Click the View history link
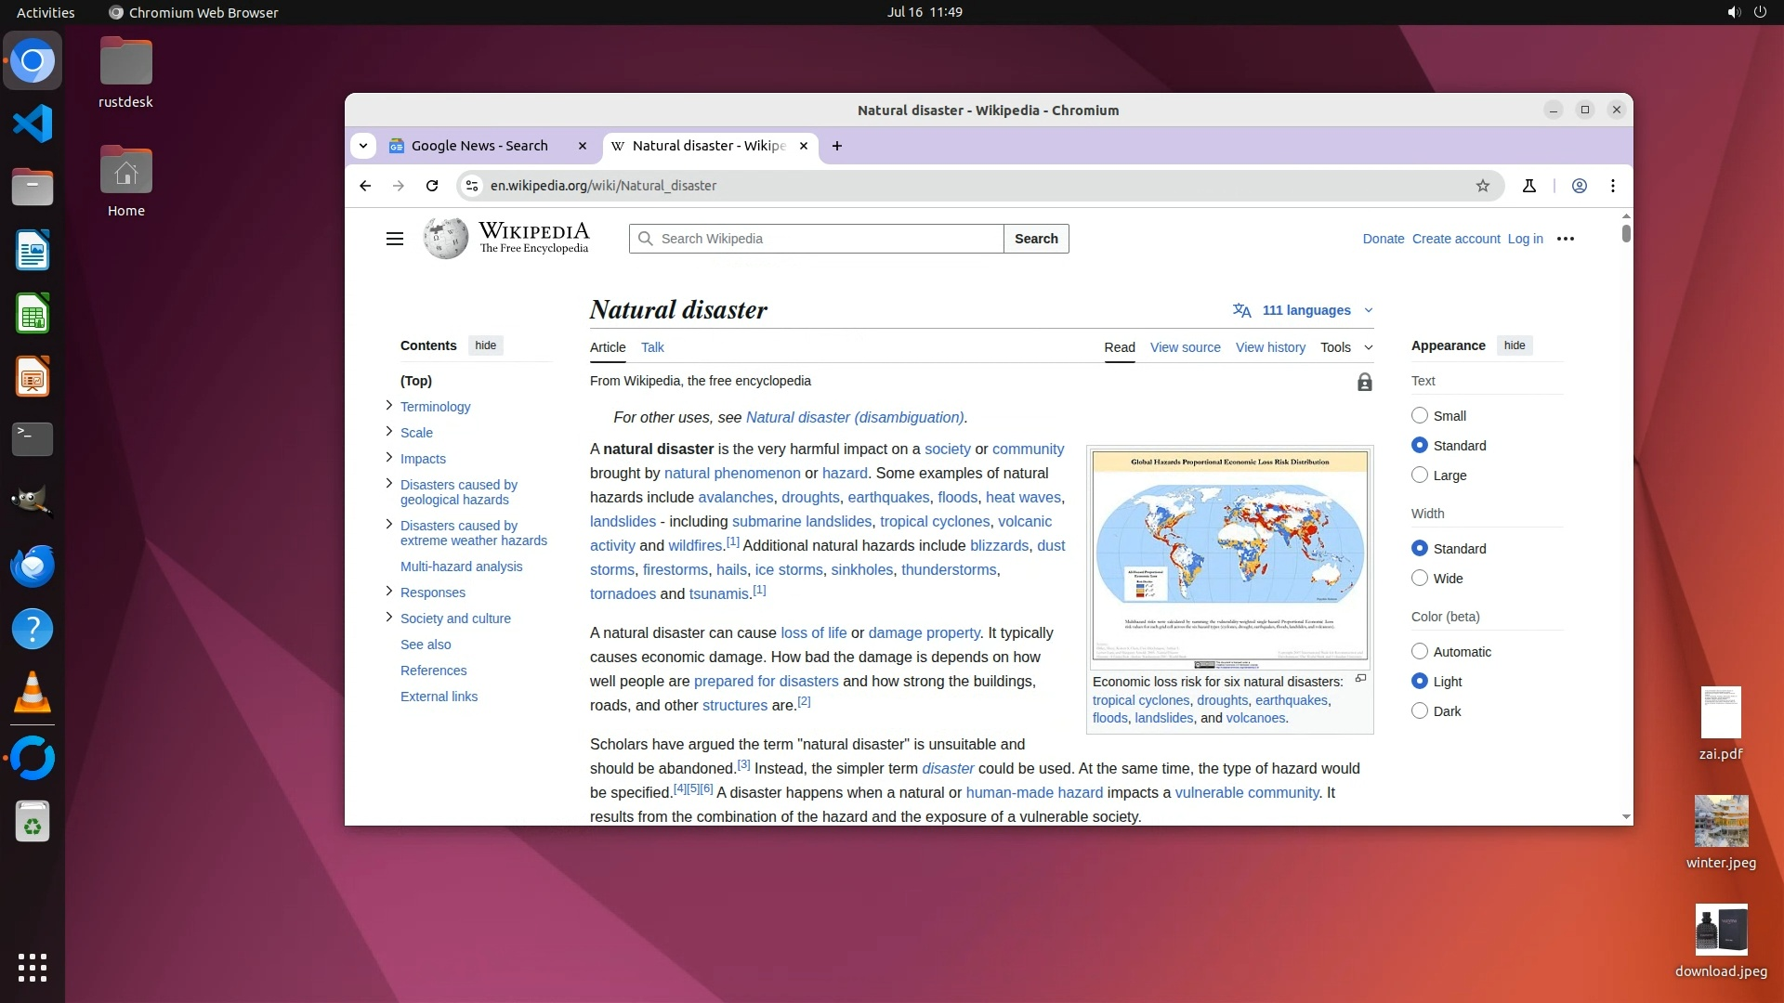This screenshot has width=1784, height=1003. click(1270, 347)
